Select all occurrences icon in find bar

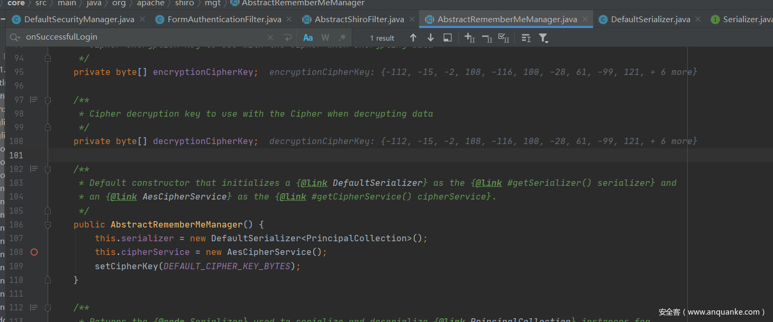504,37
